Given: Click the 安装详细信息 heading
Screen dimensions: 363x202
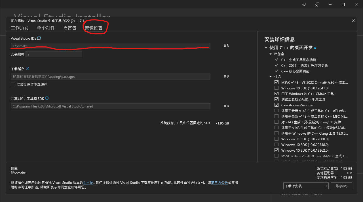Looking at the screenshot, I should [x=279, y=39].
